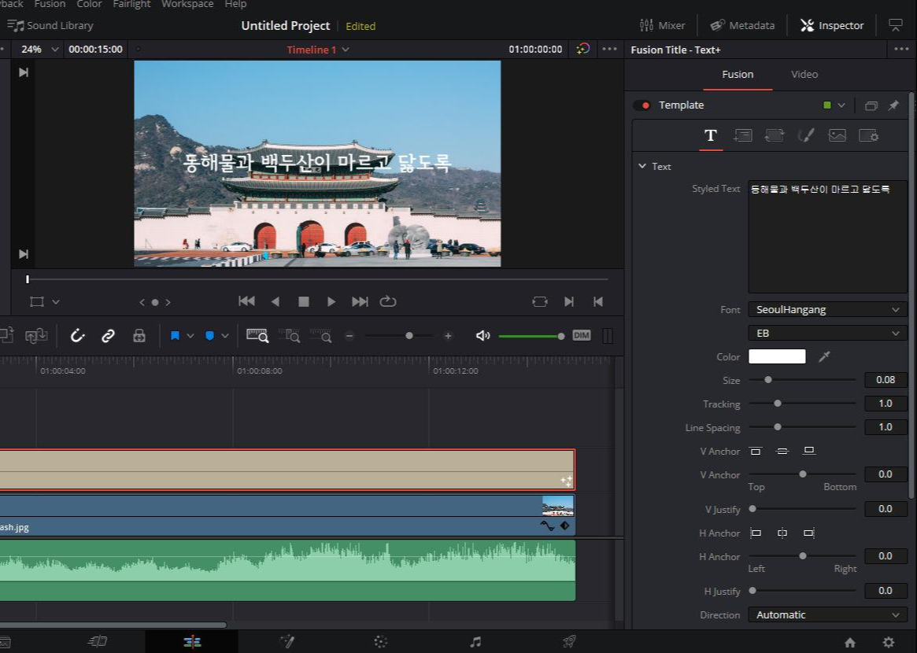Toggle the DIM audio button

pos(581,336)
